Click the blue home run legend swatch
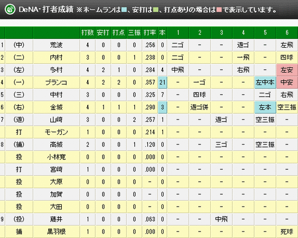This screenshot has width=298, height=238. [x=124, y=10]
